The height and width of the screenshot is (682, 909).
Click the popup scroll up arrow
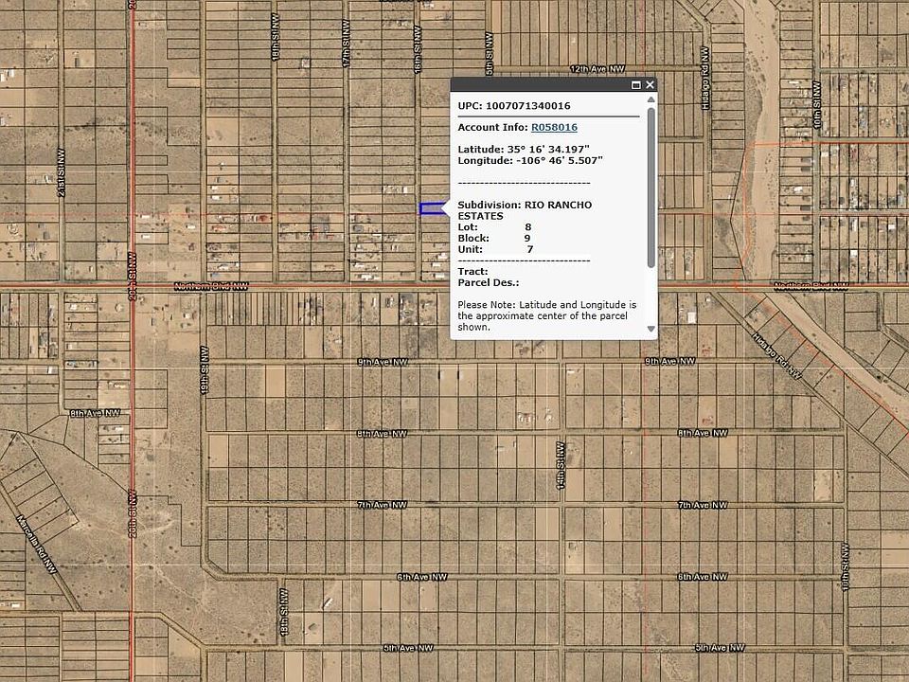coord(651,99)
